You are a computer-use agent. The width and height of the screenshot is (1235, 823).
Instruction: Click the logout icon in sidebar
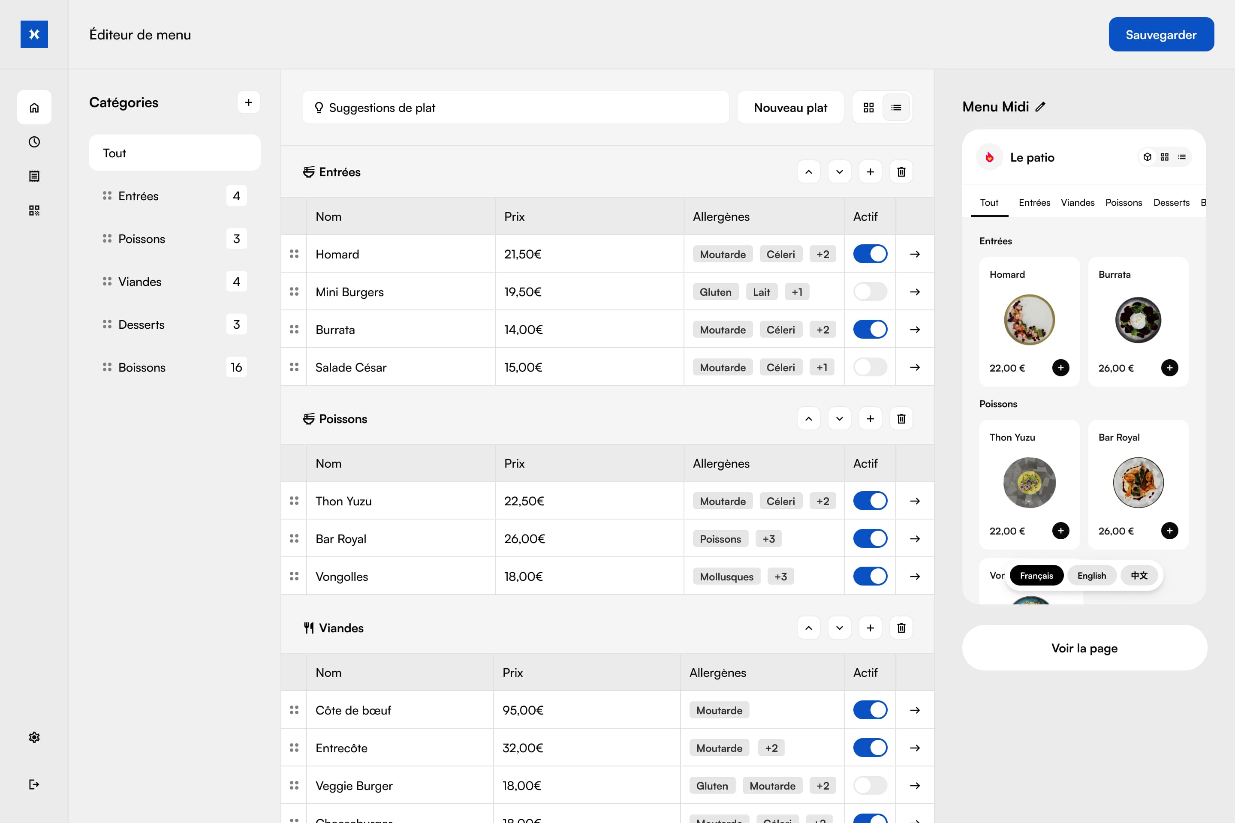[34, 784]
